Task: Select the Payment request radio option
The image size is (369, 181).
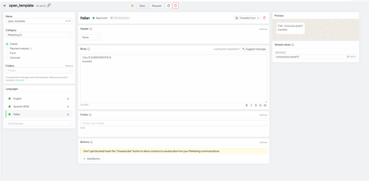Action: [7, 48]
